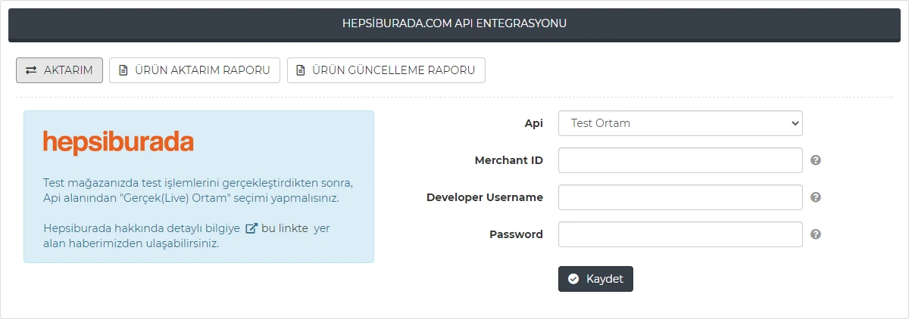Screen dimensions: 909x319
Task: Open the AKTARIM tab
Action: pyautogui.click(x=59, y=70)
